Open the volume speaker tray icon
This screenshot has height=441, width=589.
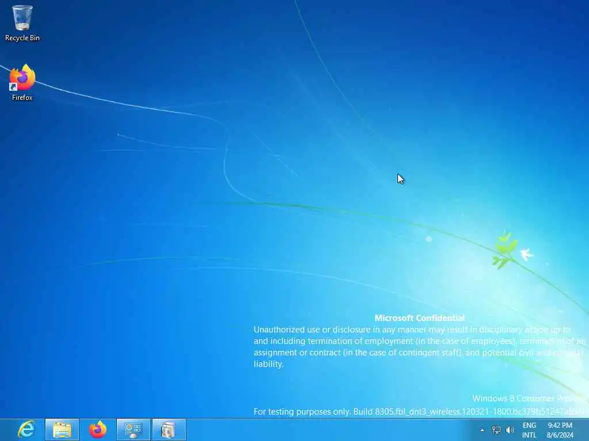coord(510,430)
